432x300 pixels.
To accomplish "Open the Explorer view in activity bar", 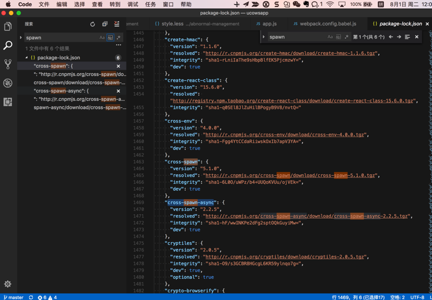I will 8,26.
